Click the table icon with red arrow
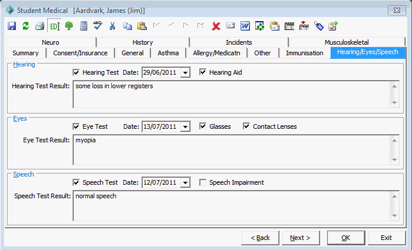Viewport: 412px width, 250px height. pyautogui.click(x=304, y=26)
